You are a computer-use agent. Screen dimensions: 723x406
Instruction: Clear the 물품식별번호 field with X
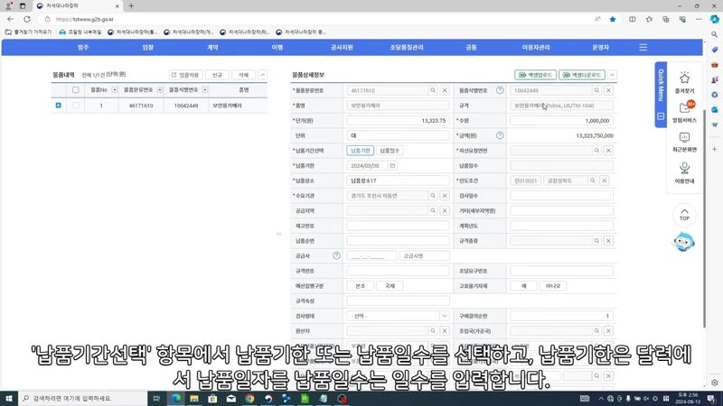[608, 91]
